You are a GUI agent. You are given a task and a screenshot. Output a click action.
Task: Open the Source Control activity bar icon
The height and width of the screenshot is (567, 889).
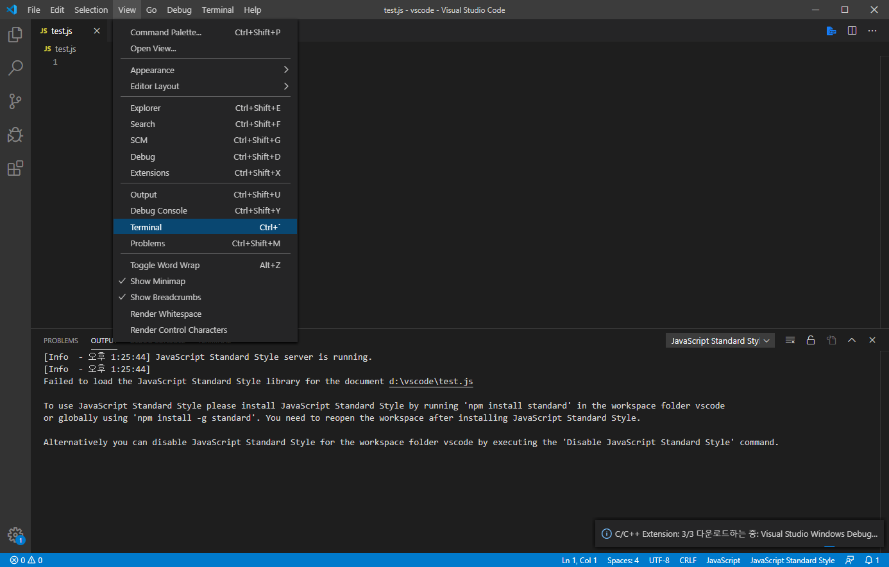point(15,101)
